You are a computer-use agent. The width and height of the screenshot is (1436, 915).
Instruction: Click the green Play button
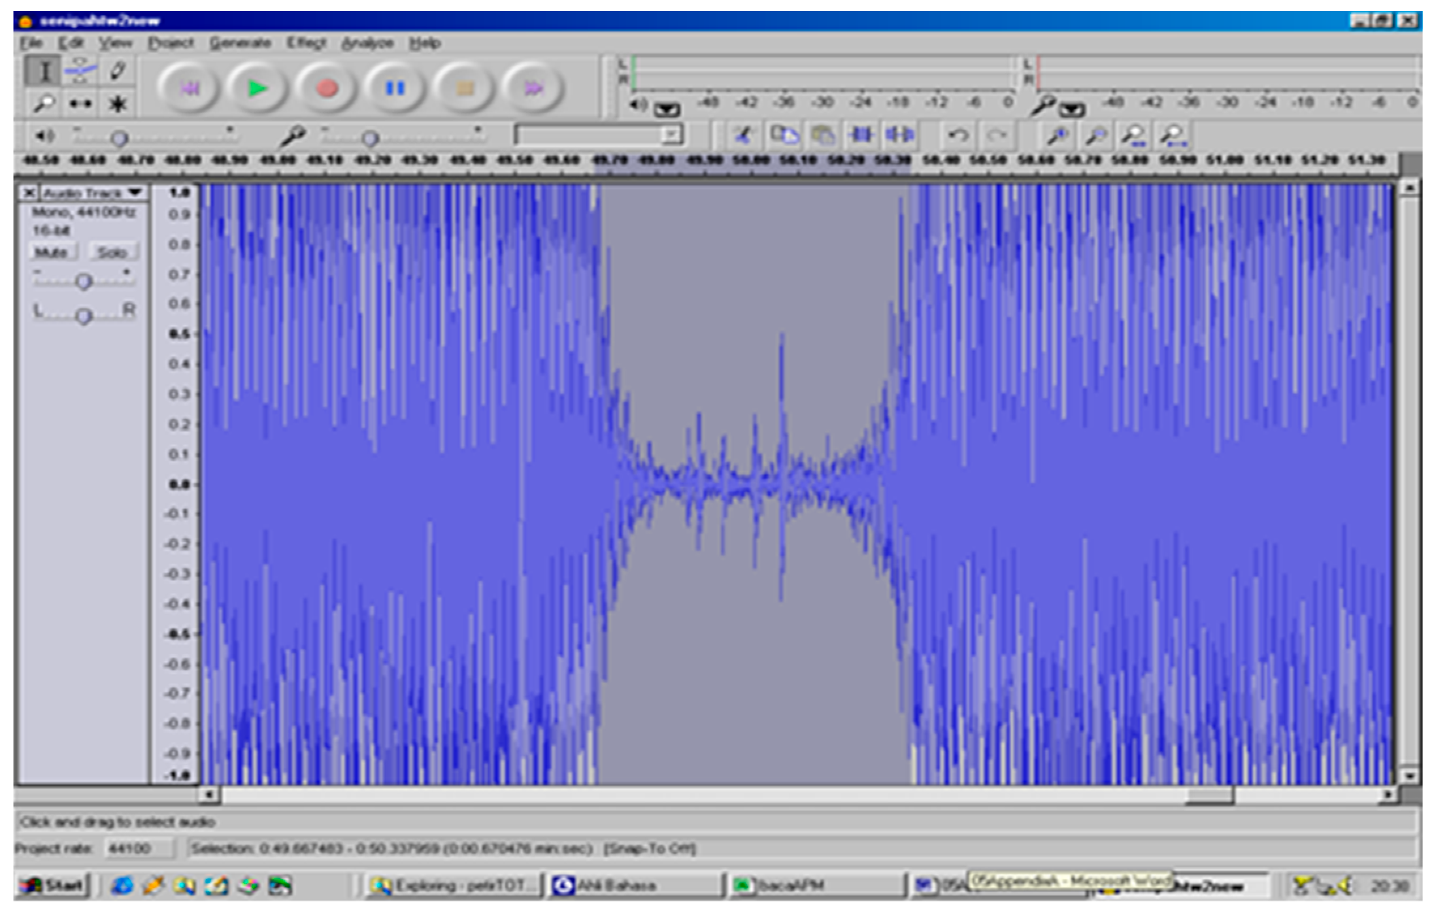coord(258,88)
